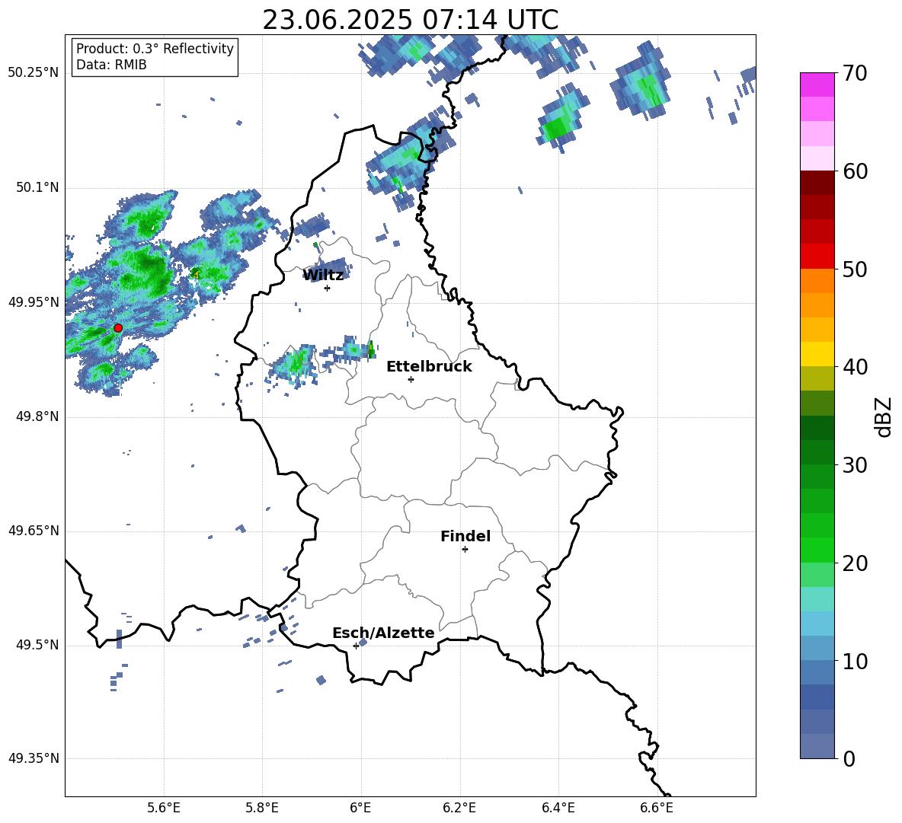902x823 pixels.
Task: Click colorbar tick label 40
Action: coord(856,367)
